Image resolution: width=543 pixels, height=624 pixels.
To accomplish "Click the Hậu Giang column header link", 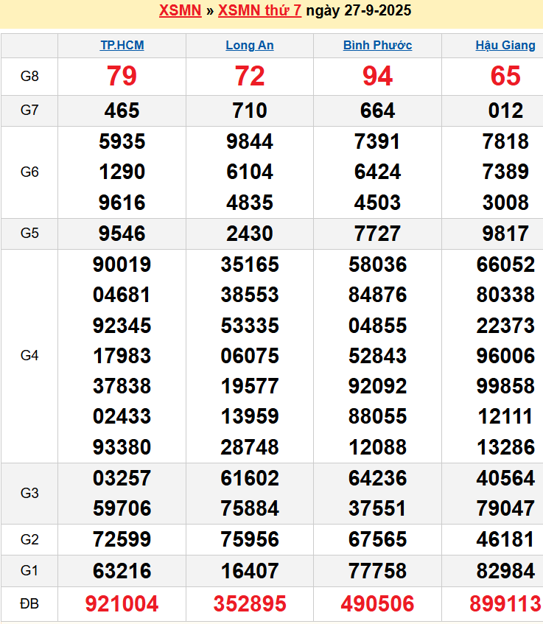I will 505,45.
